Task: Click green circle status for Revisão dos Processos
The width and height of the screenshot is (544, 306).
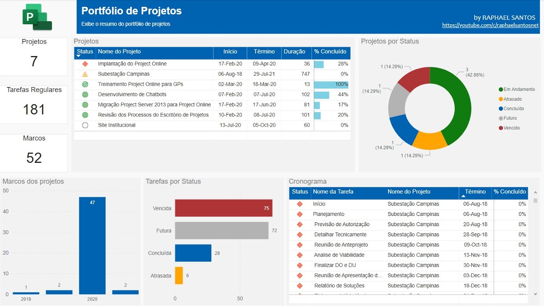Action: pos(85,115)
